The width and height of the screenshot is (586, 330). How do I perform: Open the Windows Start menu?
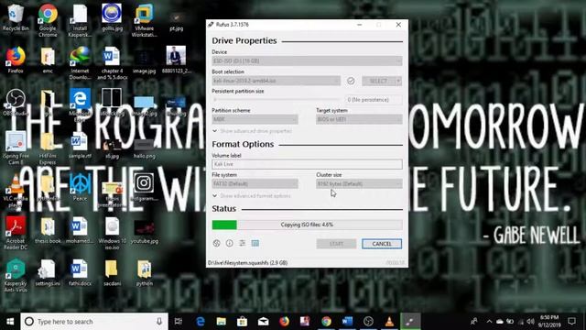pyautogui.click(x=10, y=322)
